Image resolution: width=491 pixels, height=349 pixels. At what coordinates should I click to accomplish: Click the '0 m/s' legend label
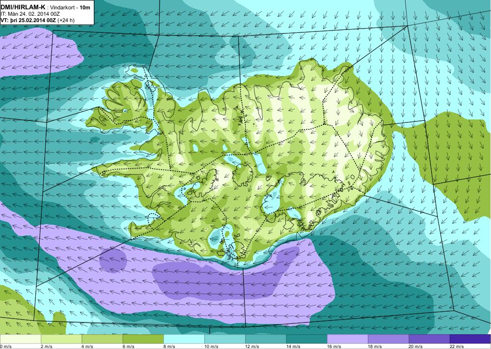6,347
